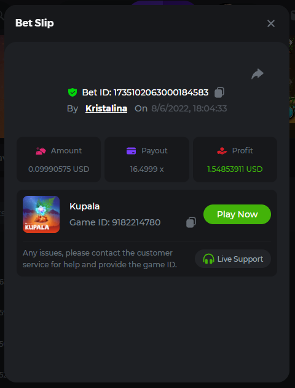Click the Play Now button
The height and width of the screenshot is (388, 295).
coord(237,214)
